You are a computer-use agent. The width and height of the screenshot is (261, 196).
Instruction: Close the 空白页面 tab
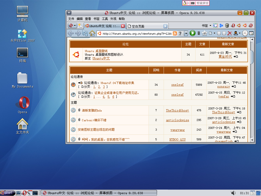pyautogui.click(x=165, y=26)
